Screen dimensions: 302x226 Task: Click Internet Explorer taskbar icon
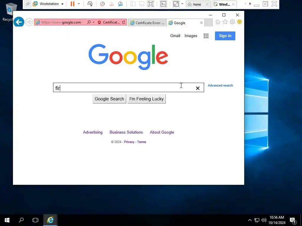point(50,220)
